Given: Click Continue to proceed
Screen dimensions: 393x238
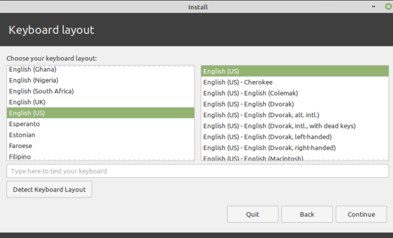Looking at the screenshot, I should [x=361, y=214].
